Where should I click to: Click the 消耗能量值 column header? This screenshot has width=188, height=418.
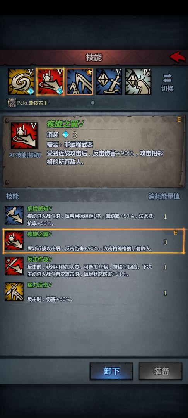coord(164,196)
